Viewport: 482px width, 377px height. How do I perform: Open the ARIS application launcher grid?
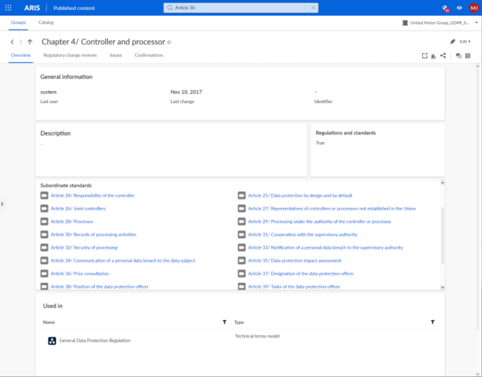click(8, 8)
